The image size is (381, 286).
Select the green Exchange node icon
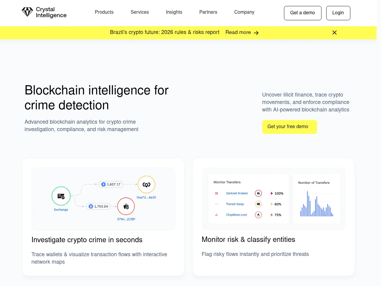point(61,196)
